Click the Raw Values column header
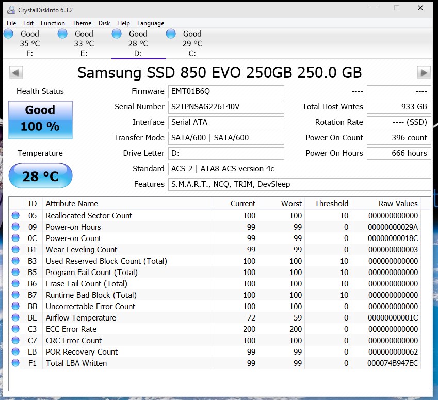The height and width of the screenshot is (400, 438). click(386, 203)
